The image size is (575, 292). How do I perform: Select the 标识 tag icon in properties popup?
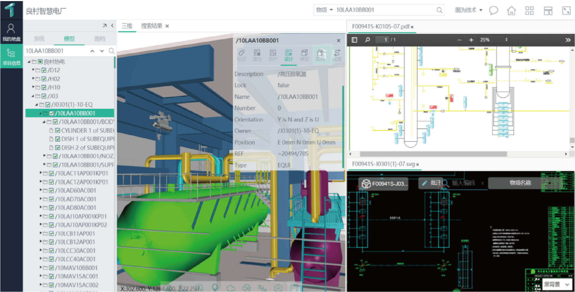[241, 55]
